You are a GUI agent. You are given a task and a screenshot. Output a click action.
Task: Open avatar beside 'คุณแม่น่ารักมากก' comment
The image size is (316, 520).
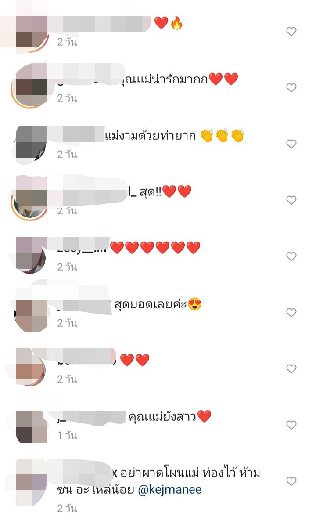[30, 88]
